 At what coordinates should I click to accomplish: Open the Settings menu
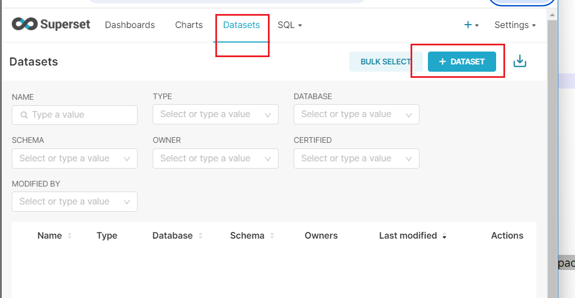pyautogui.click(x=515, y=25)
